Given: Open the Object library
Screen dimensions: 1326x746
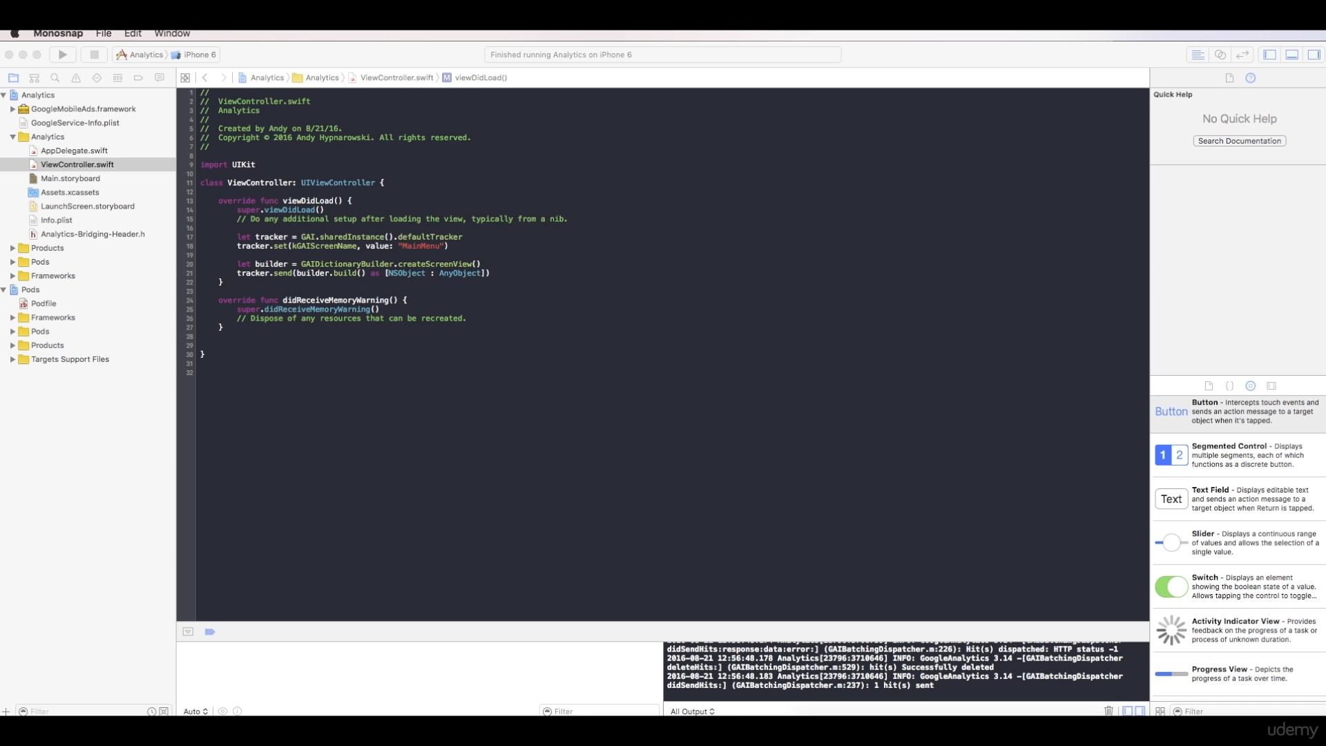Looking at the screenshot, I should 1250,386.
